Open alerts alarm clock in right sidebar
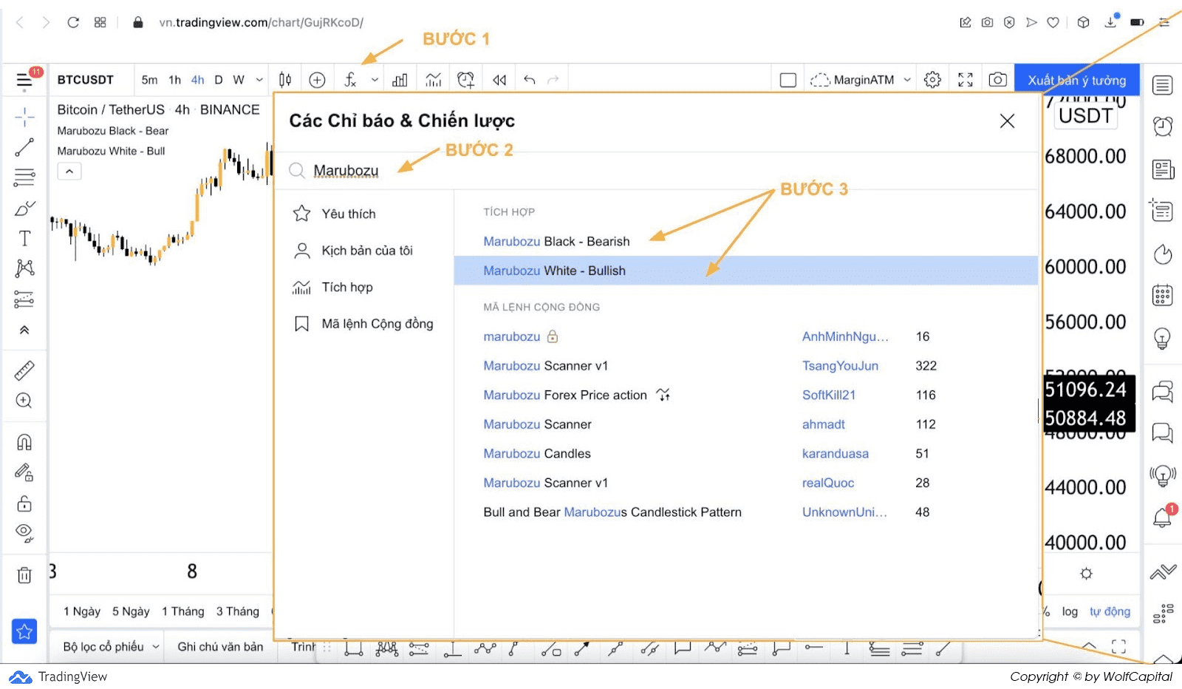 coord(1163,126)
